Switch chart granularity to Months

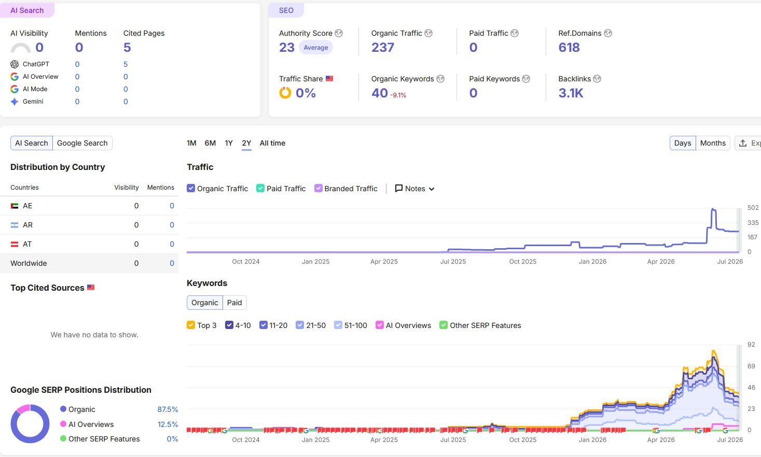point(713,143)
